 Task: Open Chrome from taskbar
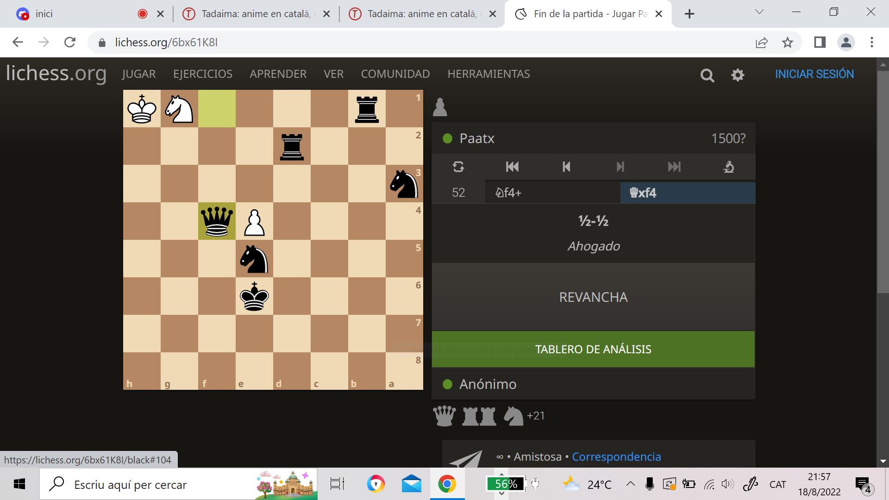447,484
